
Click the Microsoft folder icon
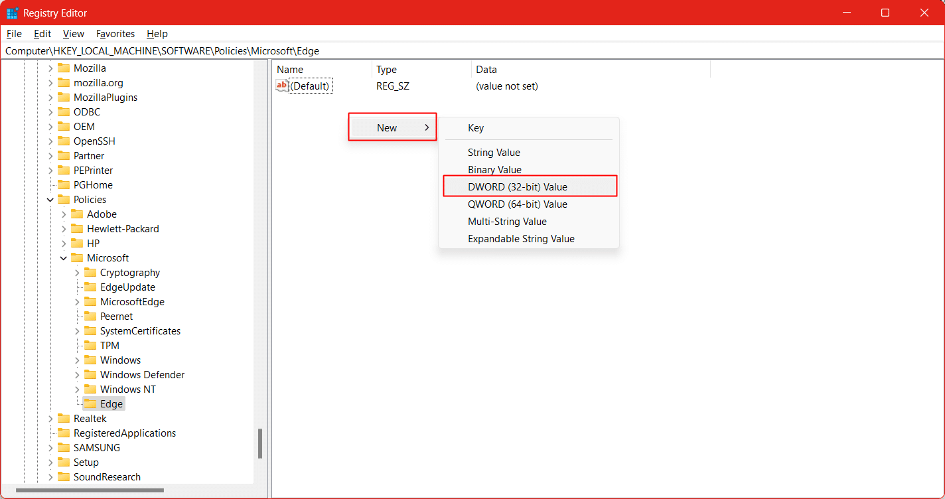point(77,258)
